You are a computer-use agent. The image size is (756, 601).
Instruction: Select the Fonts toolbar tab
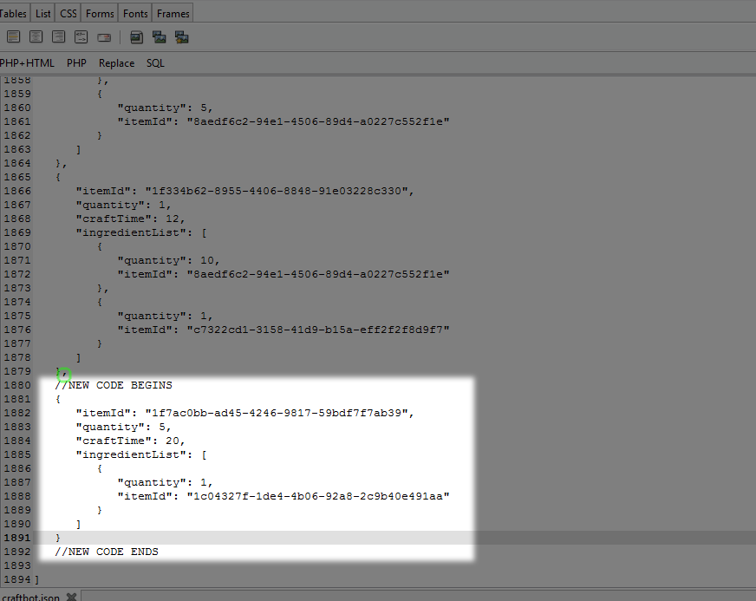click(x=135, y=14)
